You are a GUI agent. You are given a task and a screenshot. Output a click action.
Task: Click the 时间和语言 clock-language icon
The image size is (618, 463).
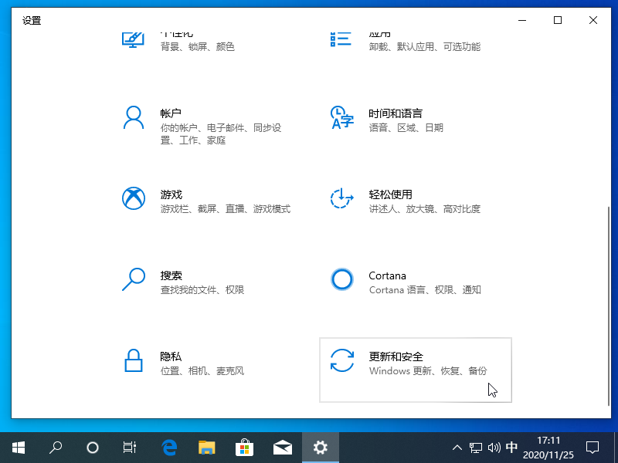click(341, 117)
